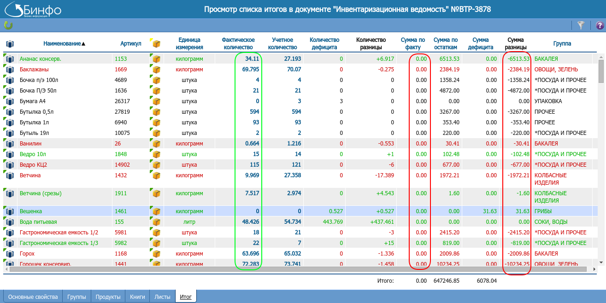The height and width of the screenshot is (303, 606).
Task: Click the Binfo logo
Action: pos(32,9)
